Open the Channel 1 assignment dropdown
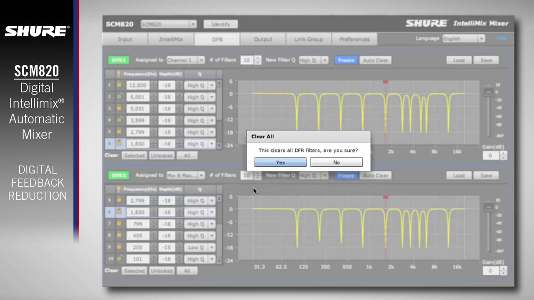 [186, 60]
